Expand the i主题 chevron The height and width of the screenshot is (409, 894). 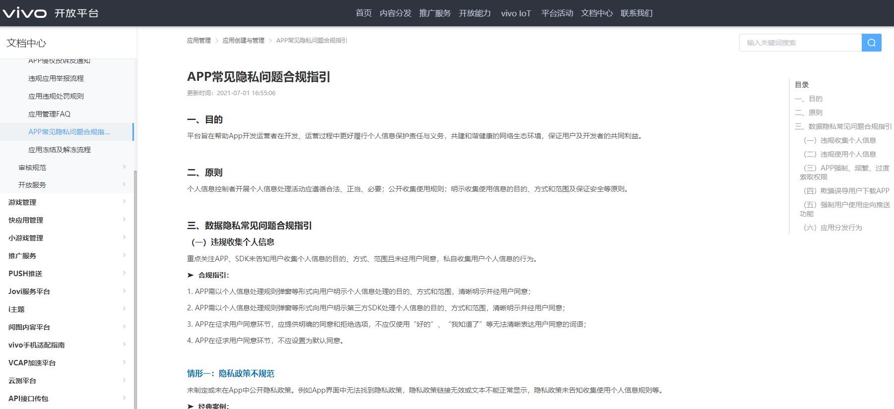pyautogui.click(x=124, y=309)
